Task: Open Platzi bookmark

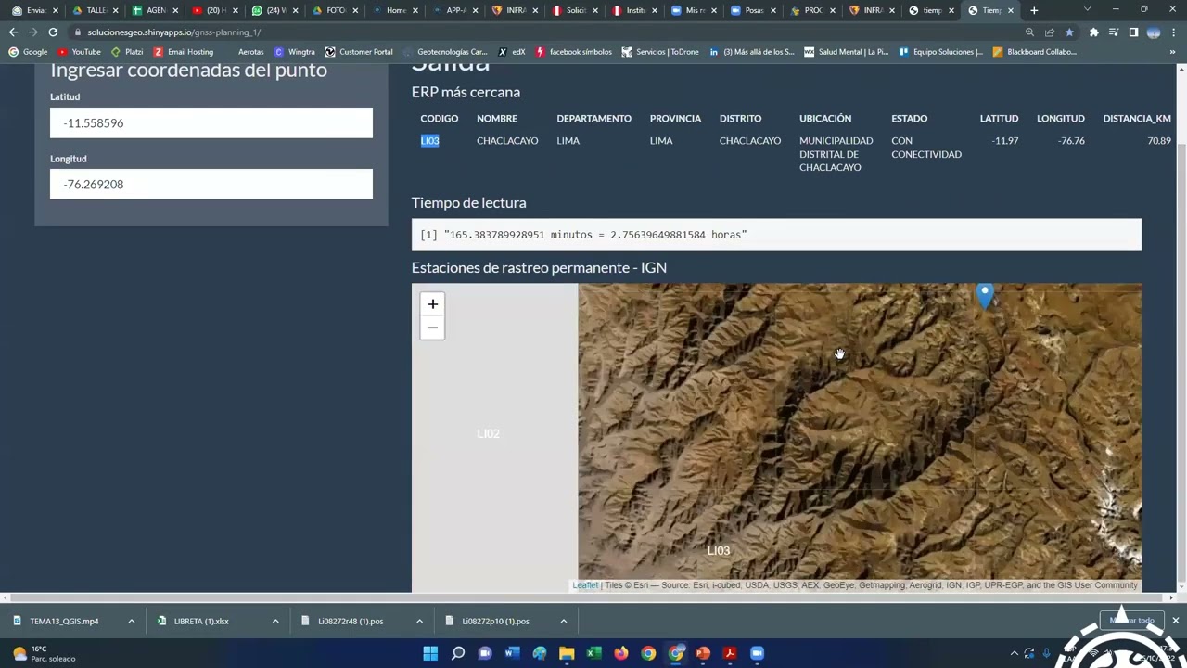Action: 127,52
